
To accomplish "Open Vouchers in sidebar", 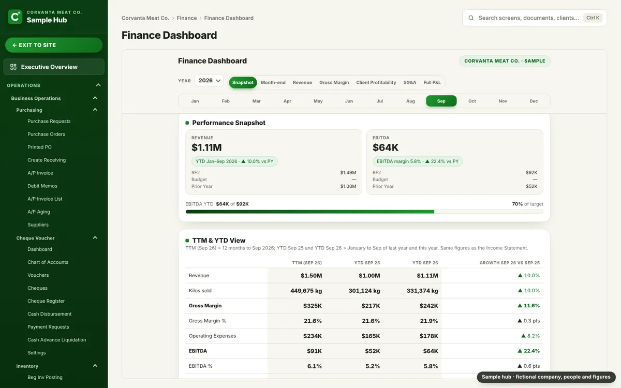I will coord(38,275).
